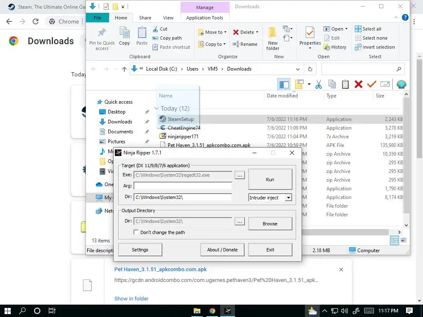Switch to the Share ribbon tab
This screenshot has height=317, width=423.
click(145, 18)
